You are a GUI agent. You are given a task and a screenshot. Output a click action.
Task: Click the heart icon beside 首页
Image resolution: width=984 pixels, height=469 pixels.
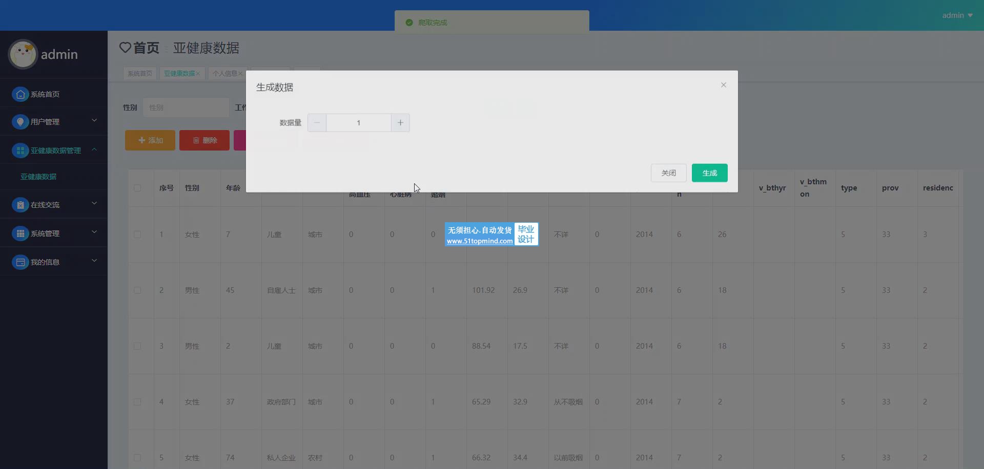[x=125, y=48]
